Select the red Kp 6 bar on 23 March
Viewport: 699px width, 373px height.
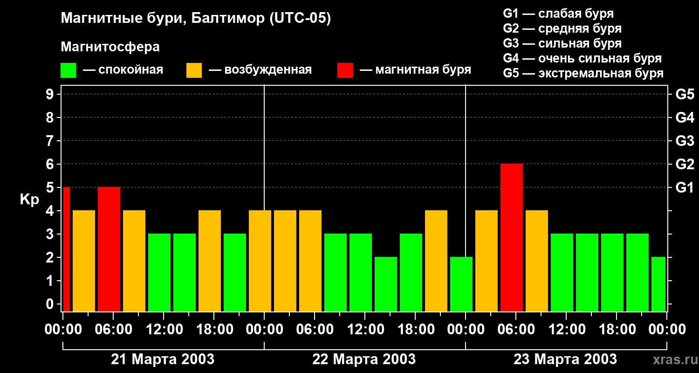(512, 237)
